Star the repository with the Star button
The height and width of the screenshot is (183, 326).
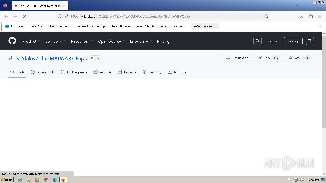pos(299,58)
